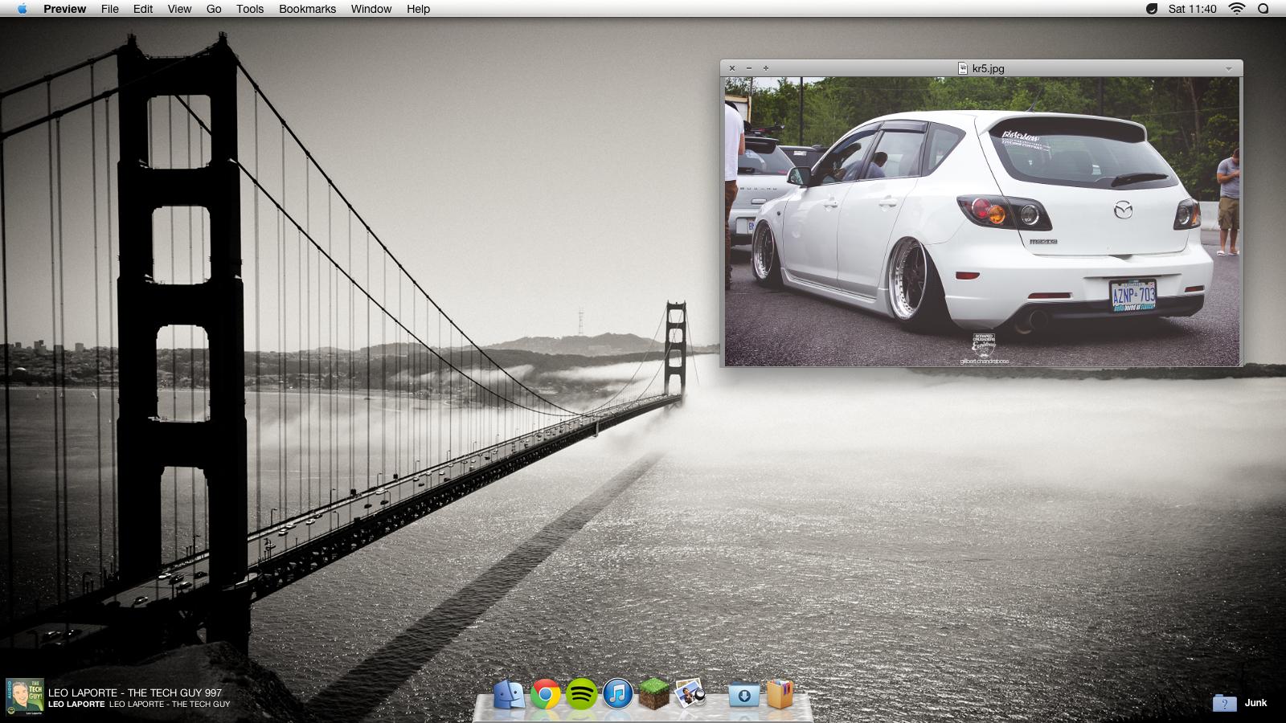Launch Minecraft from the dock
1286x723 pixels.
653,692
